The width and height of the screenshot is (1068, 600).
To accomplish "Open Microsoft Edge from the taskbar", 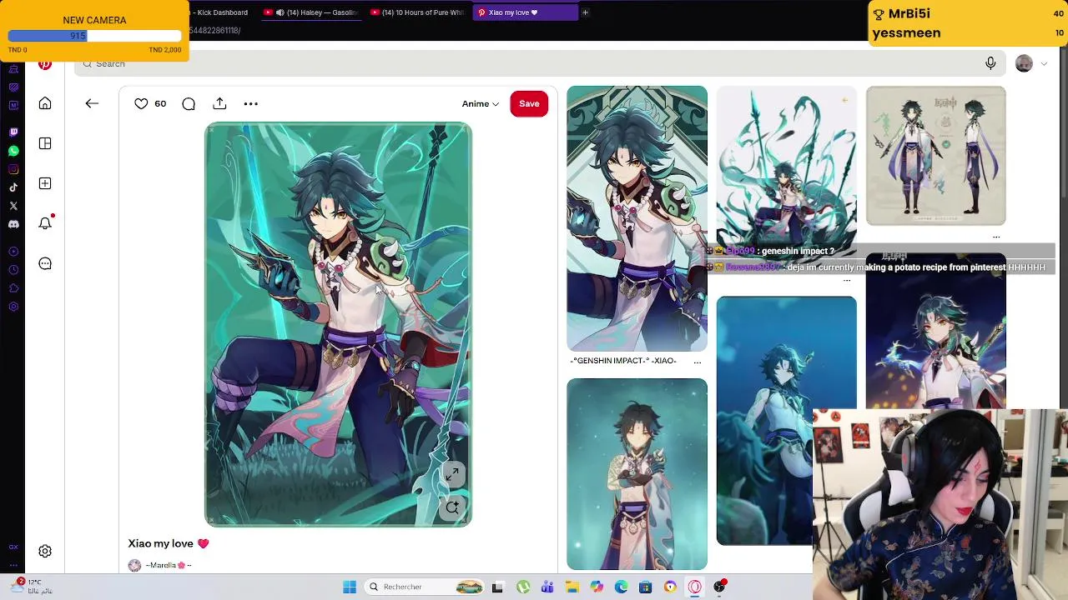I will [621, 587].
